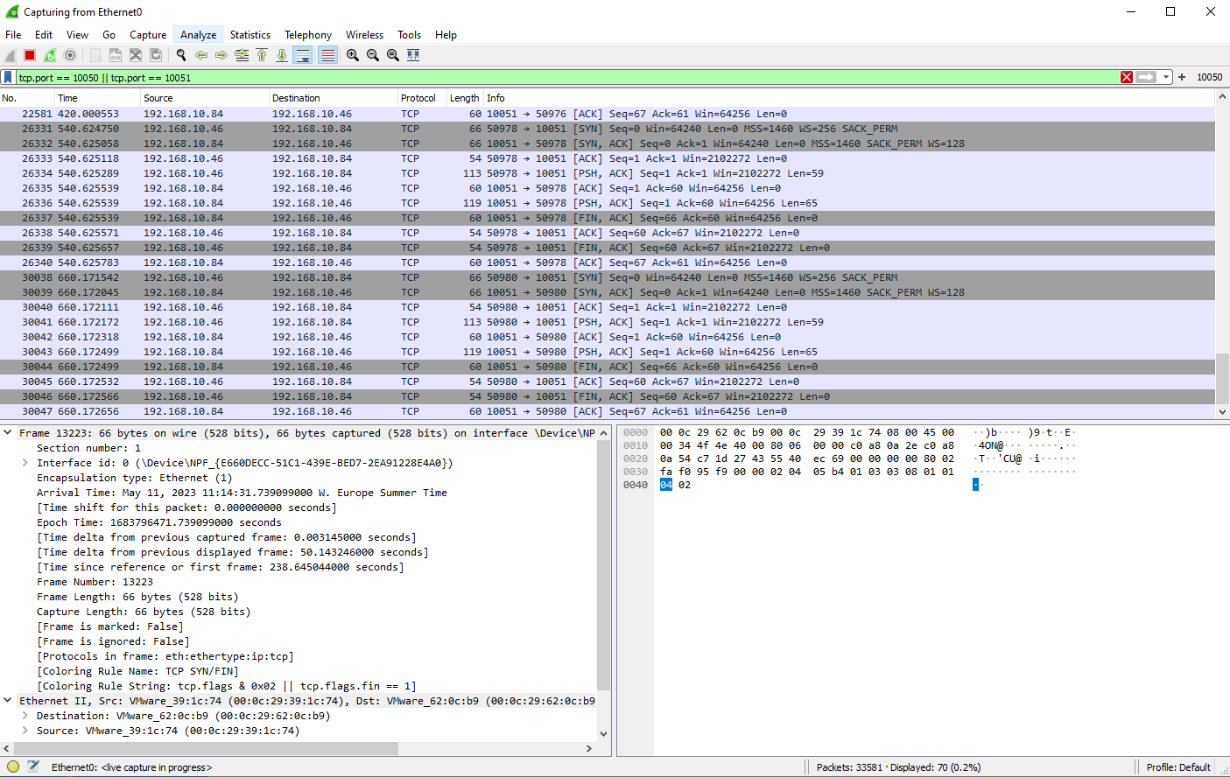Clear the display filter with red X

[1127, 77]
